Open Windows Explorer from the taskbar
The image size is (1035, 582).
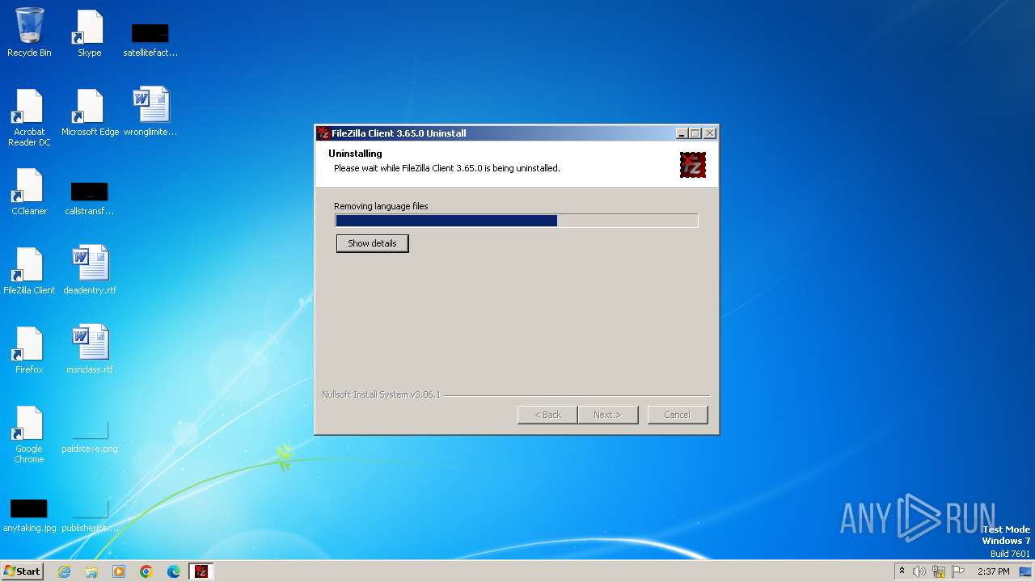click(x=91, y=571)
